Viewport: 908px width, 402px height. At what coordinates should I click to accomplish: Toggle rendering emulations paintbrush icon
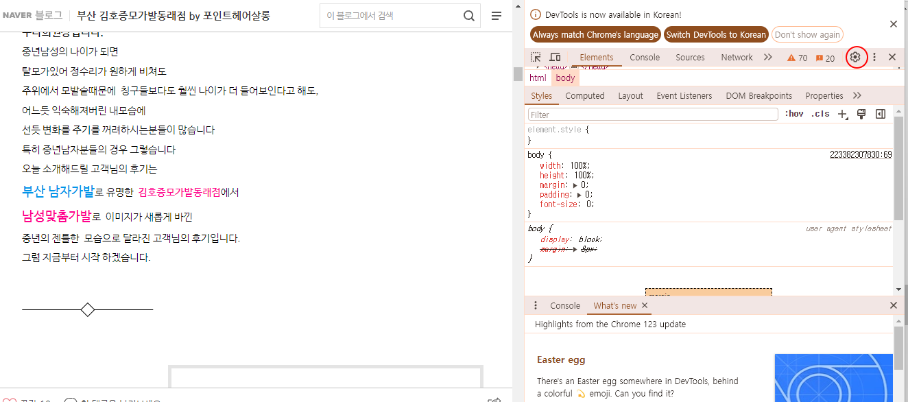tap(862, 114)
